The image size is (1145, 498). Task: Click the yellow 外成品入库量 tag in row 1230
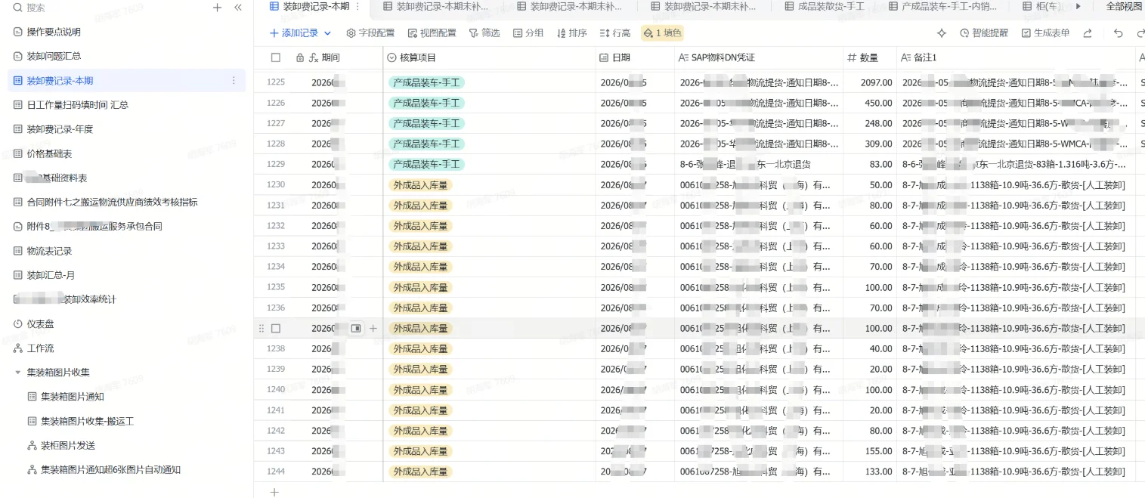coord(420,185)
